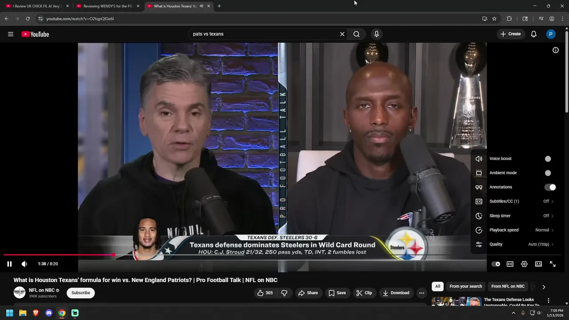Clear the search box text
569x320 pixels.
point(342,34)
